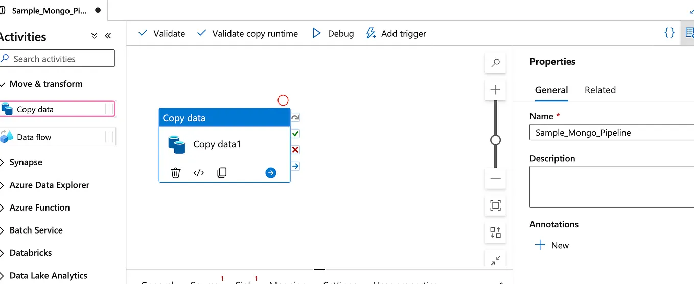The height and width of the screenshot is (284, 694).
Task: View activity JSON code with </> icon
Action: [199, 173]
